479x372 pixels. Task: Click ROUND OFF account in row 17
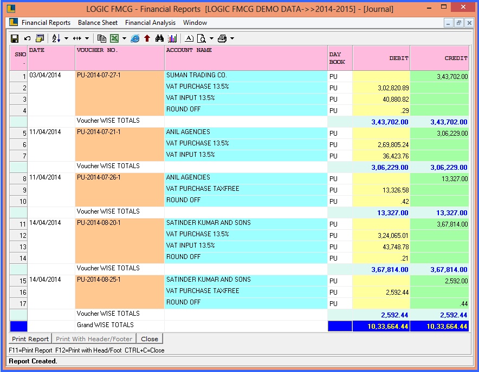(x=246, y=303)
